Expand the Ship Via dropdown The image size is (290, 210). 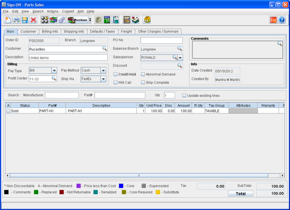[x=103, y=79]
